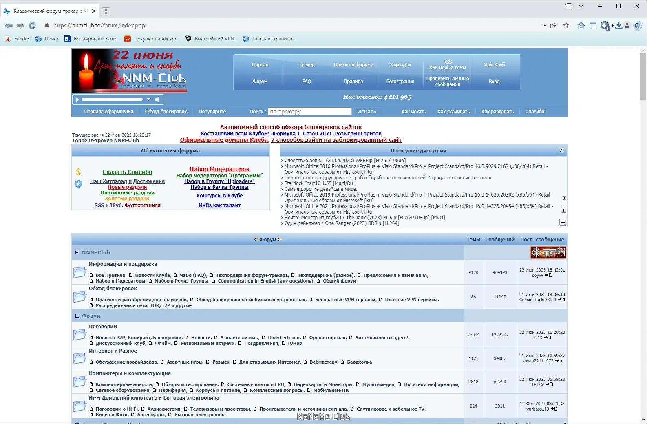The width and height of the screenshot is (647, 424).
Task: Mute the audio player speaker icon
Action: pos(157,99)
